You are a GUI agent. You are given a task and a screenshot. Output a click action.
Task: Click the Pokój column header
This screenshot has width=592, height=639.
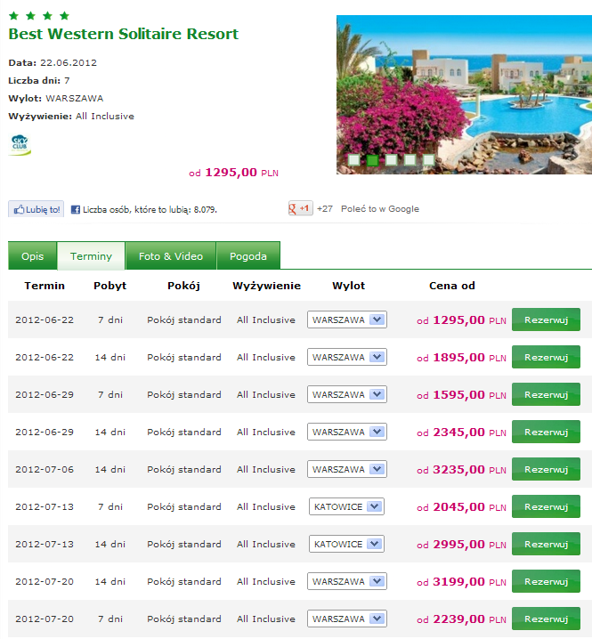pyautogui.click(x=183, y=286)
